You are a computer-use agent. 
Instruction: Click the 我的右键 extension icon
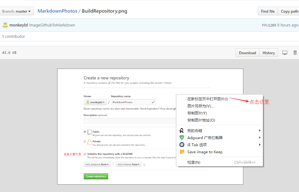[x=182, y=130]
